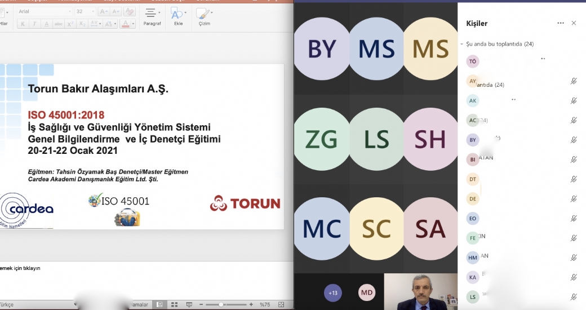Image resolution: width=586 pixels, height=310 pixels.
Task: Show the +13 more participants badge
Action: 332,293
